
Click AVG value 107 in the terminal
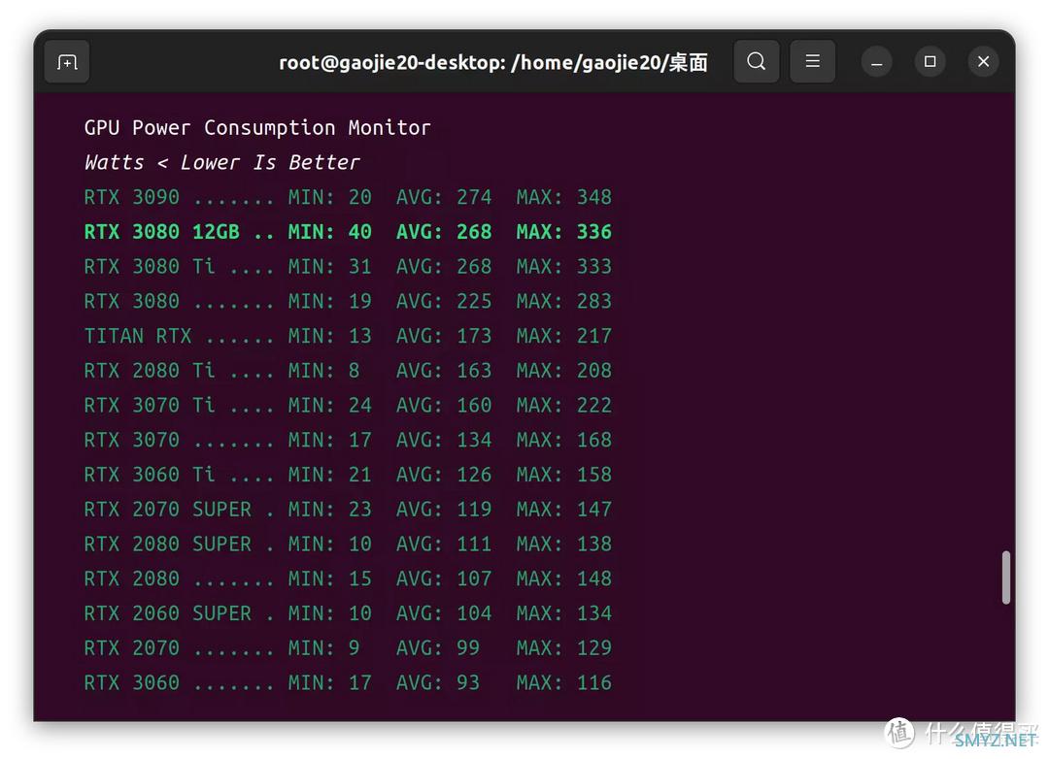474,578
